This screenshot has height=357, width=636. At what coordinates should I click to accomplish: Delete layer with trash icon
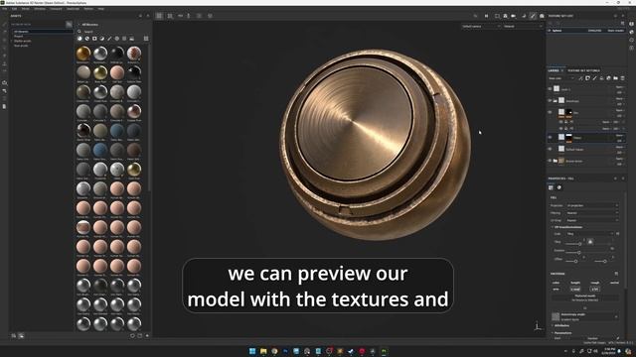[x=622, y=78]
